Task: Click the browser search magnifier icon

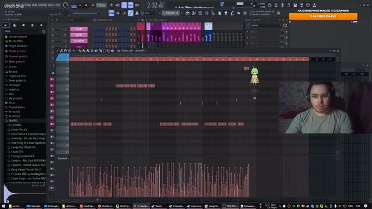Action: [x=44, y=31]
